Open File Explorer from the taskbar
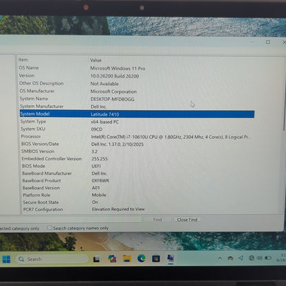Screen dimensions: 286x286 (126, 258)
